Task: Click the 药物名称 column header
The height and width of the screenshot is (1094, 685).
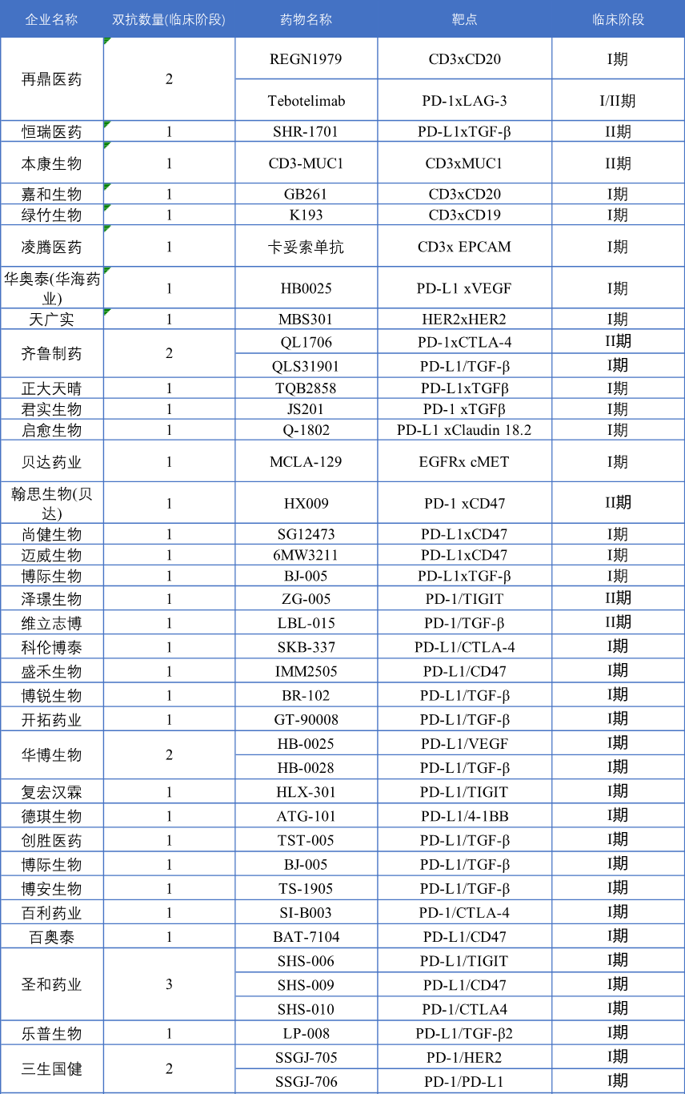Action: (306, 19)
